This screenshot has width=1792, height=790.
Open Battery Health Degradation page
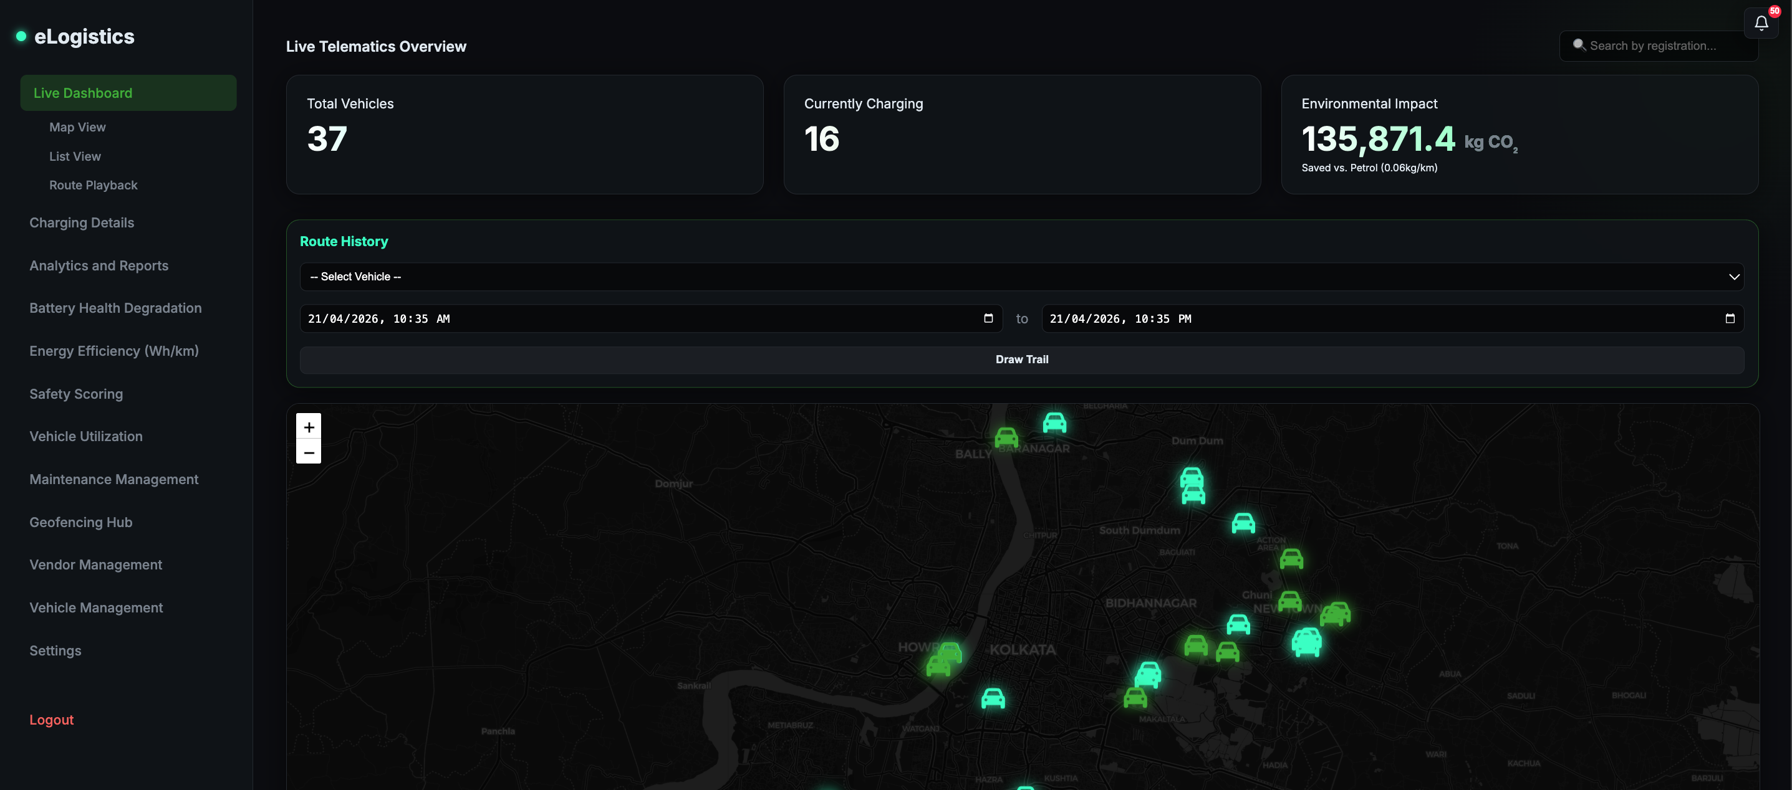115,308
